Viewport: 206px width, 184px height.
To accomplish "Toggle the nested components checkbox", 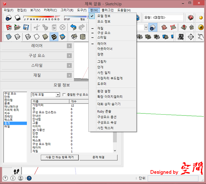I will 64,95.
